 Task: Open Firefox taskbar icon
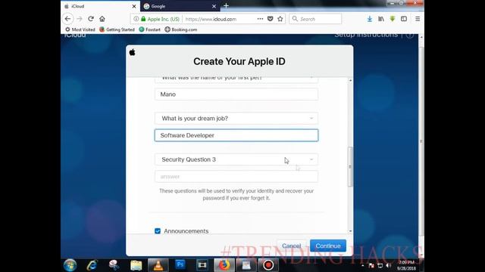point(224,265)
